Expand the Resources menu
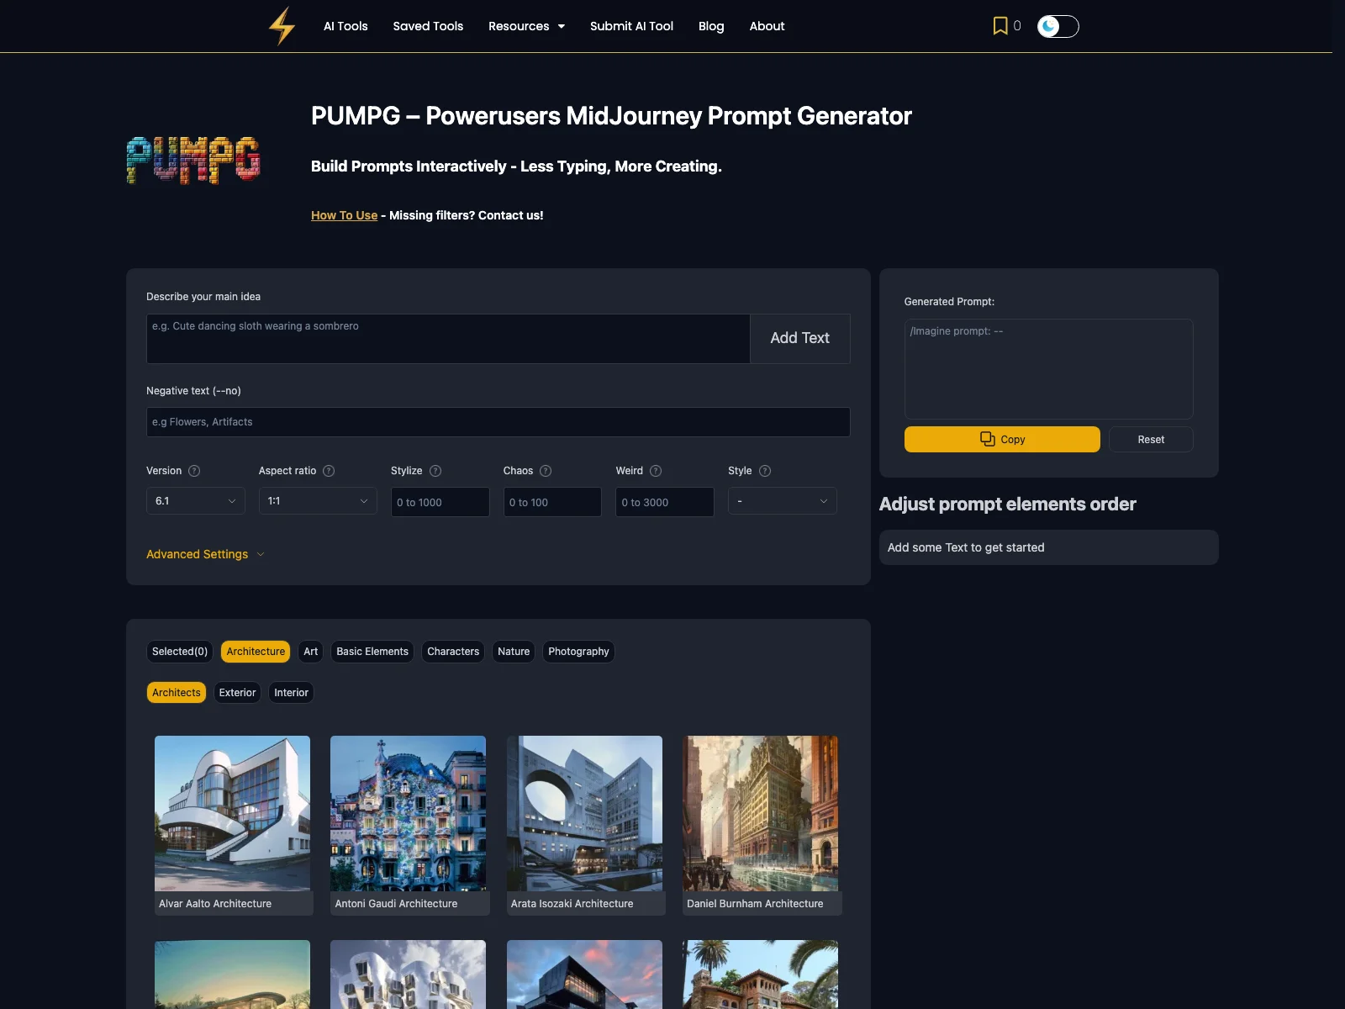1345x1009 pixels. [x=526, y=26]
